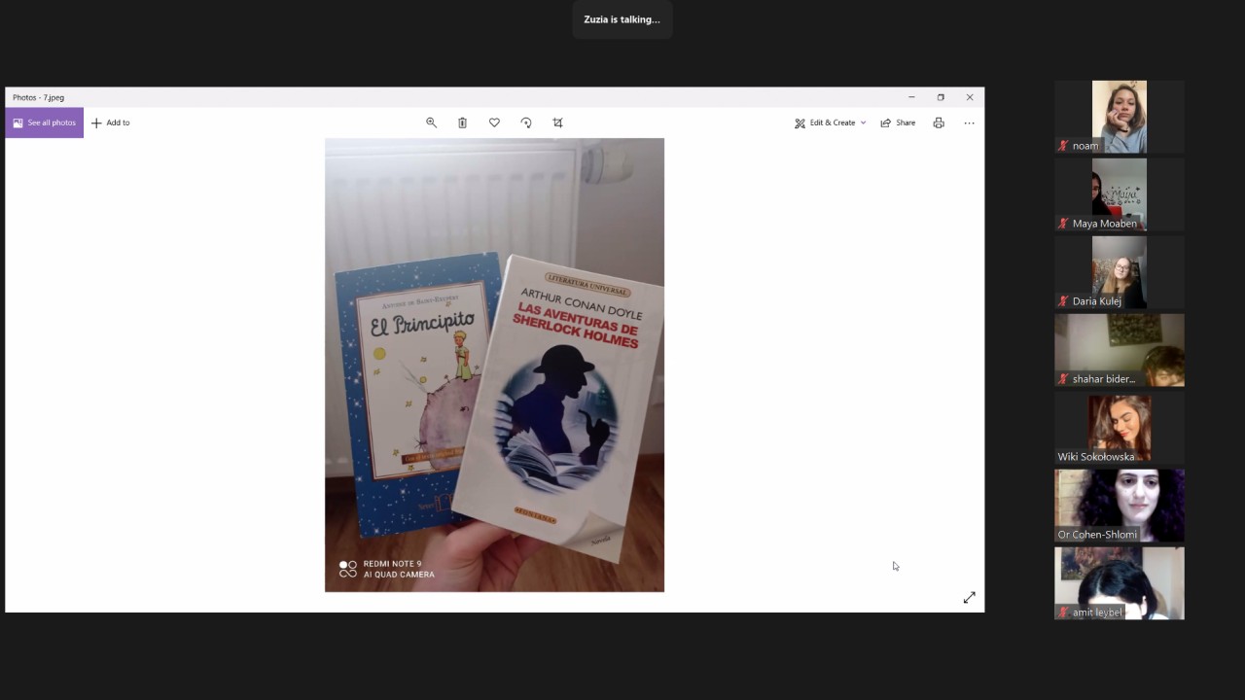Click the muted mic icon beside amit leybel
Image resolution: width=1245 pixels, height=700 pixels.
[1064, 612]
